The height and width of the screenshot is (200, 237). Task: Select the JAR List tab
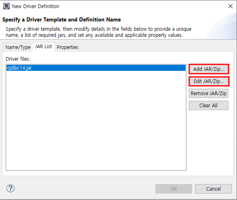(x=43, y=47)
